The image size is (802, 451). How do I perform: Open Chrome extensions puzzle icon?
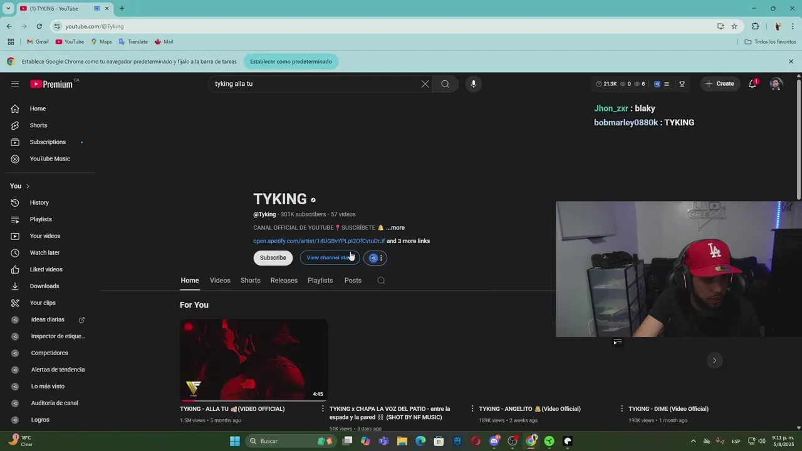point(755,26)
